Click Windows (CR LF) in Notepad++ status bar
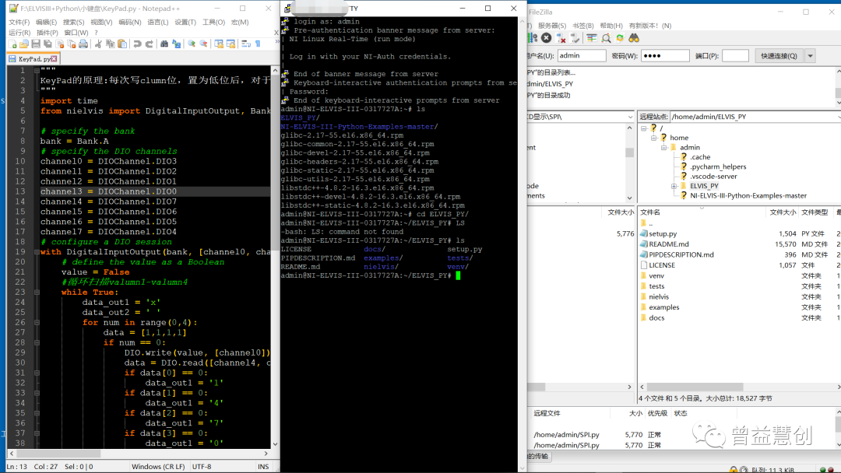The width and height of the screenshot is (841, 473). [x=158, y=467]
